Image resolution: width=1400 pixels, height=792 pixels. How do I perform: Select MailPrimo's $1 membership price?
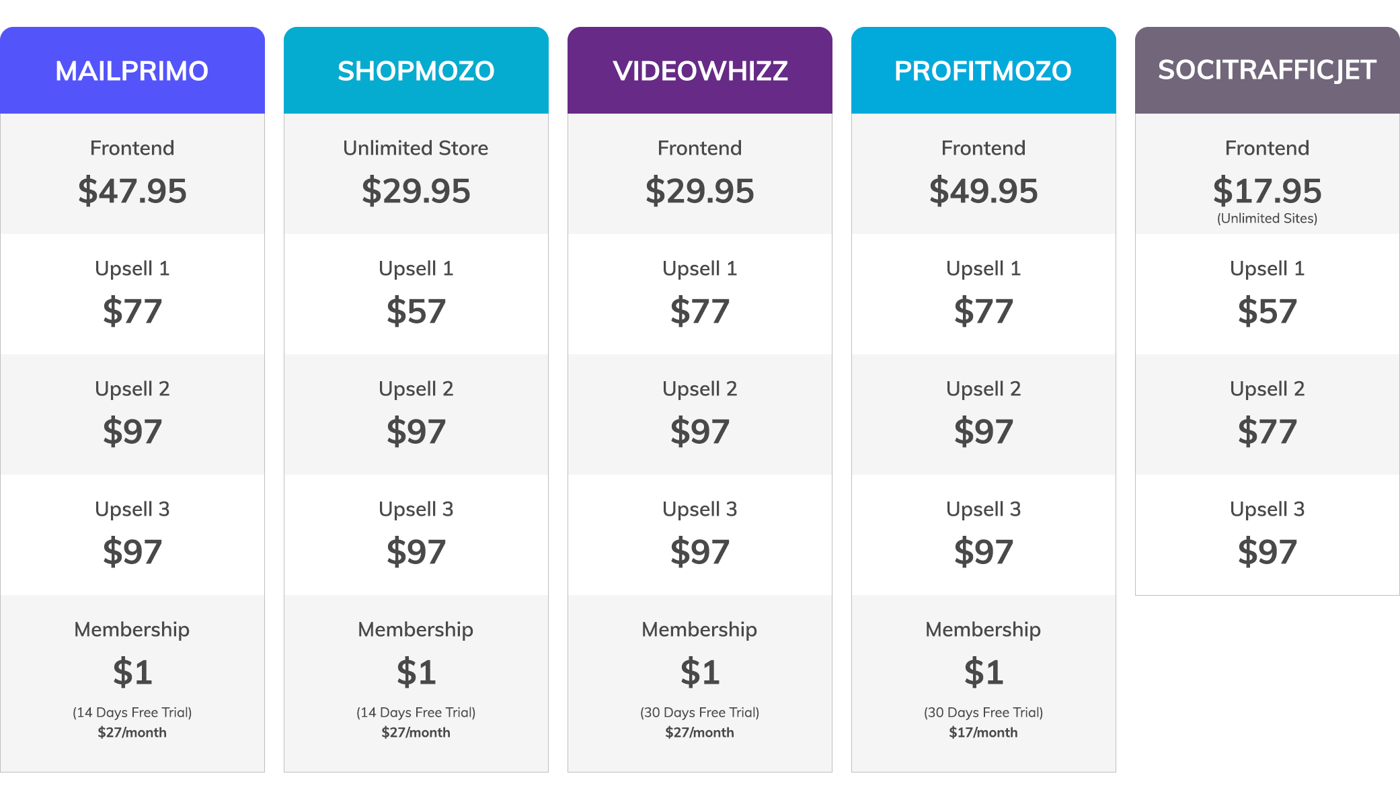click(132, 672)
